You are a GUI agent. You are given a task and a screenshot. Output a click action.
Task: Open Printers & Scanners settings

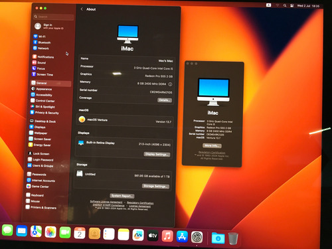click(x=41, y=207)
